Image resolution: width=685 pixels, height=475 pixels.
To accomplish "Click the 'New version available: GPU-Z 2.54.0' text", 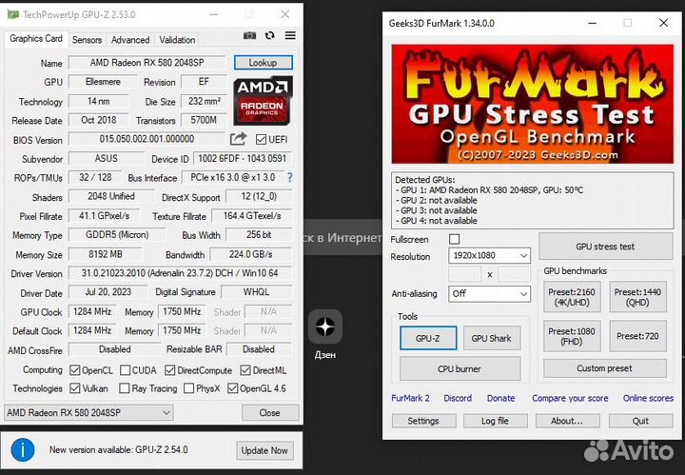I will click(118, 449).
